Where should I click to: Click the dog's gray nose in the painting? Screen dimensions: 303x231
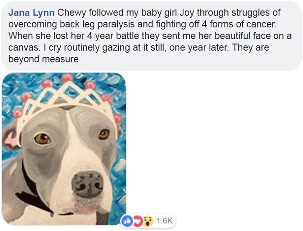tap(88, 184)
